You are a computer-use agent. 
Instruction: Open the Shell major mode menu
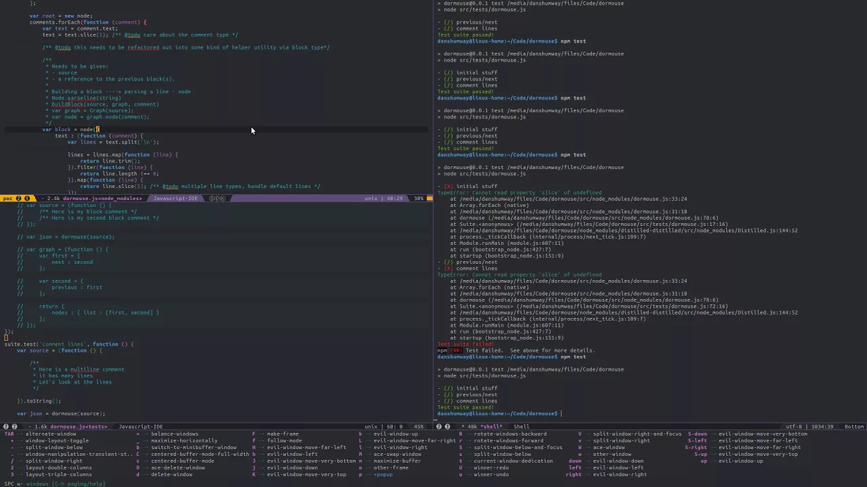point(522,427)
